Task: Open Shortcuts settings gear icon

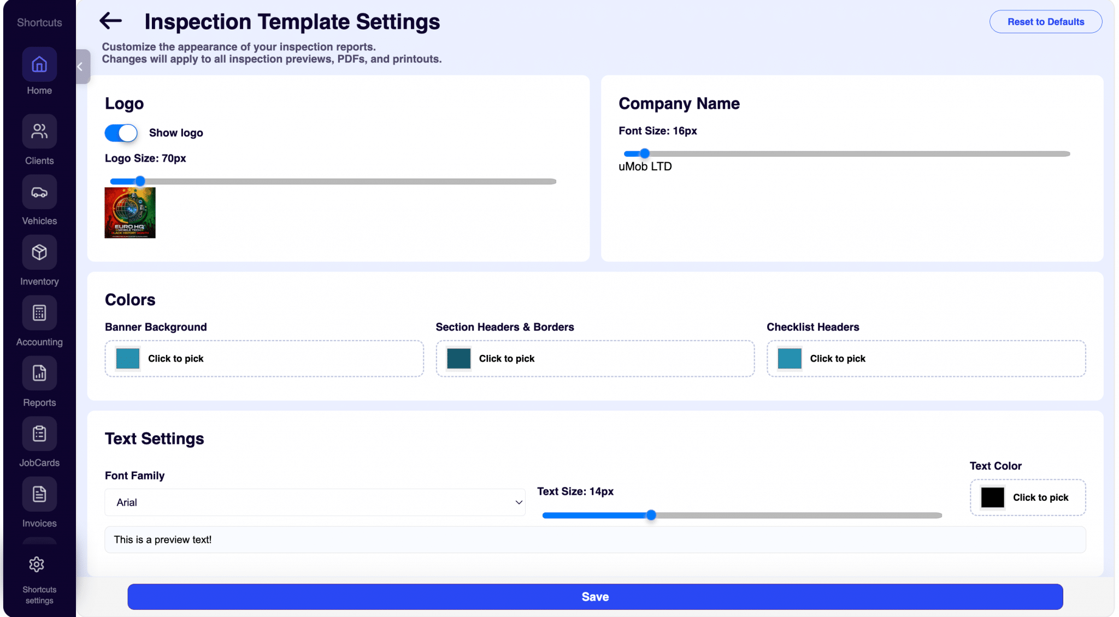Action: (x=37, y=564)
